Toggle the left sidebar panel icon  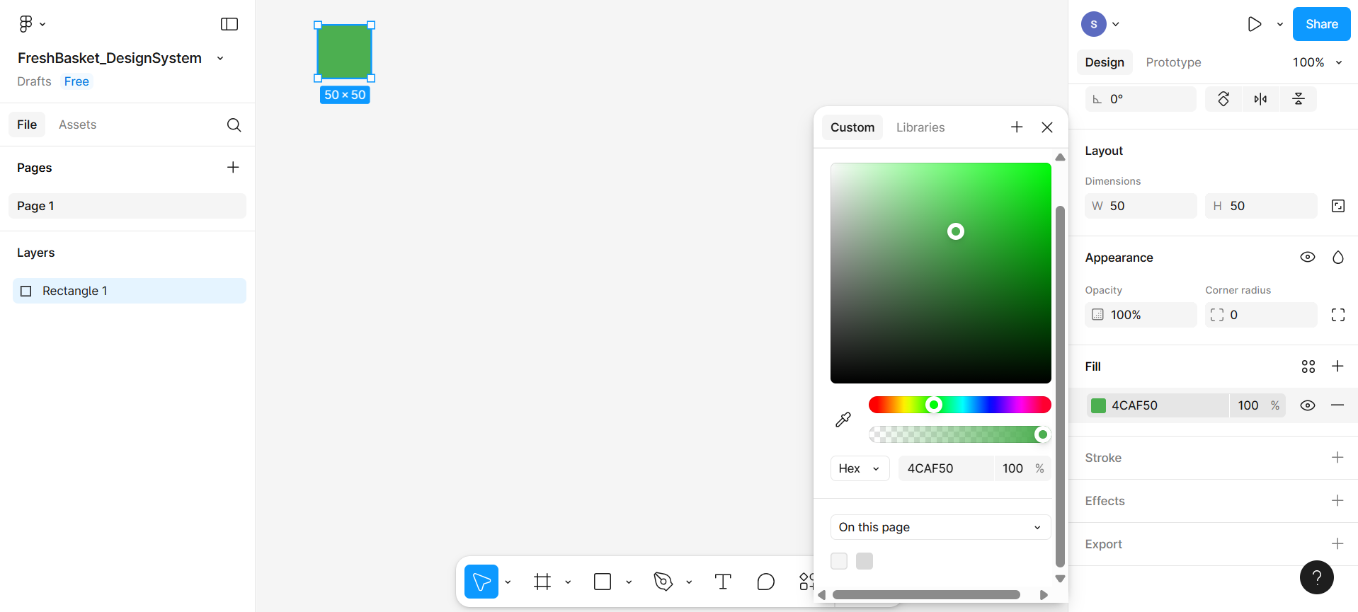[x=229, y=24]
